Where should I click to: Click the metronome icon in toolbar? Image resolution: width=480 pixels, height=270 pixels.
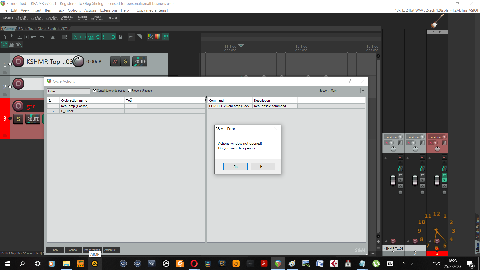coord(53,37)
